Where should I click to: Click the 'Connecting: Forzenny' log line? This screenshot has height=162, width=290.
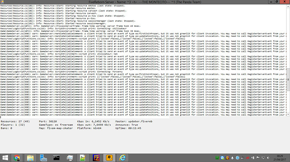point(61,72)
